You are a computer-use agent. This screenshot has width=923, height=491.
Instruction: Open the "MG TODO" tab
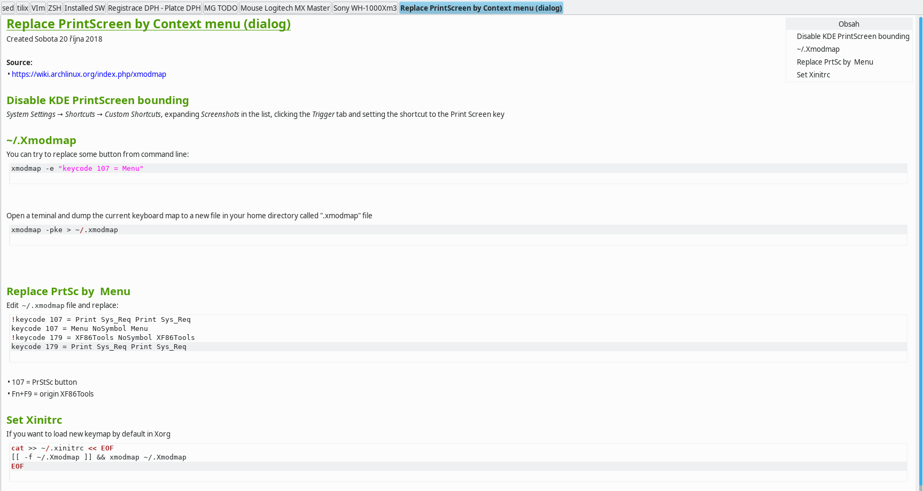[220, 7]
